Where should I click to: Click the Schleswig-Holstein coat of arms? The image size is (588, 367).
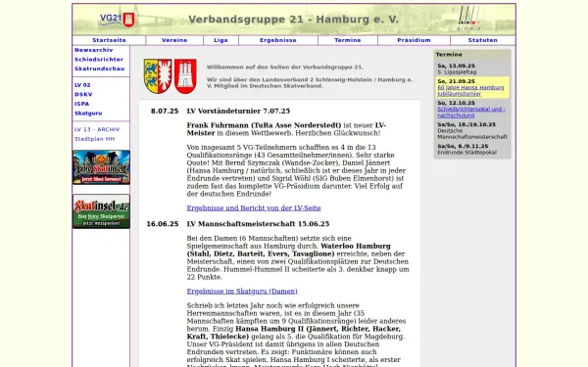point(158,76)
